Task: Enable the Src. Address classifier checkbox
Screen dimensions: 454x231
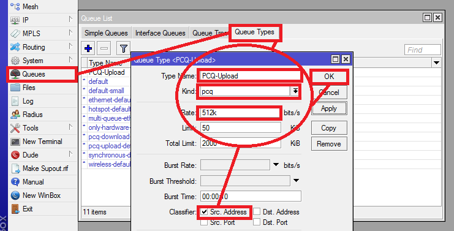Action: tap(205, 211)
